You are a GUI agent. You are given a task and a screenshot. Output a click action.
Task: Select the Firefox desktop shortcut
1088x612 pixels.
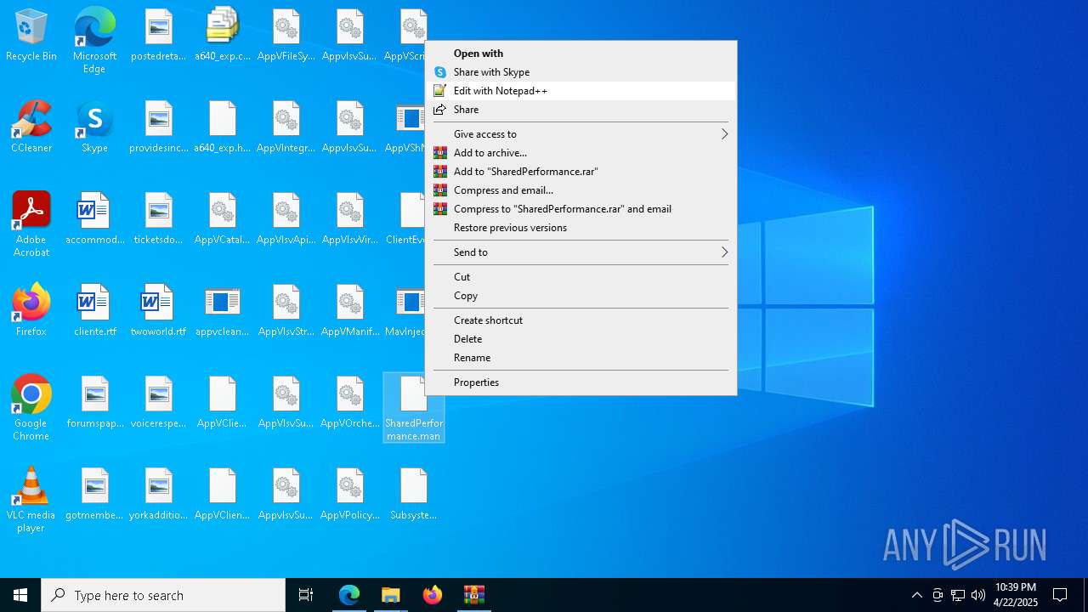point(31,311)
